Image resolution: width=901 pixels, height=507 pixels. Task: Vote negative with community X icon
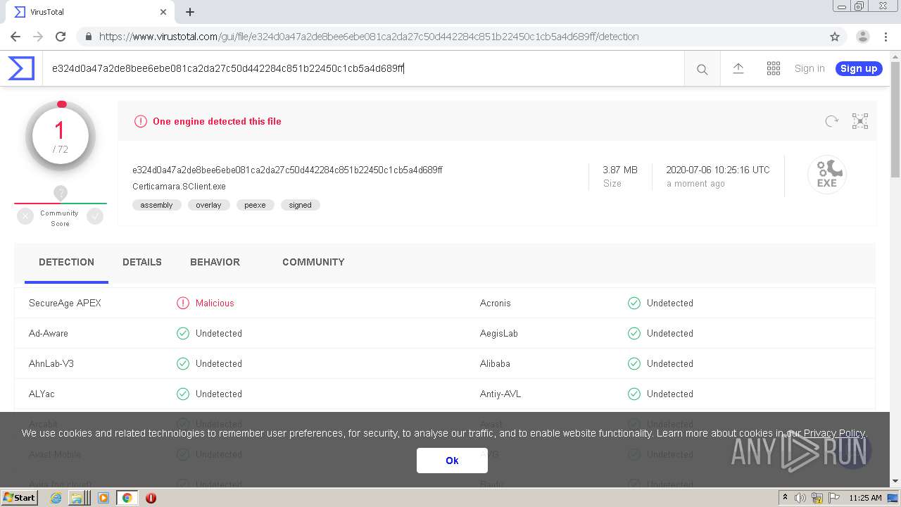(x=25, y=216)
